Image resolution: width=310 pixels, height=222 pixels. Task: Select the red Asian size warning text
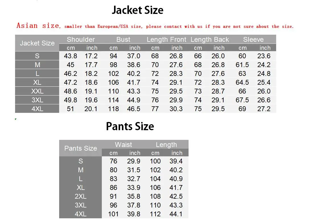click(x=155, y=26)
